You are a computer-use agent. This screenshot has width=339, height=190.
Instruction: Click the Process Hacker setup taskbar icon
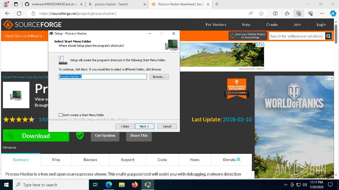pos(148,185)
